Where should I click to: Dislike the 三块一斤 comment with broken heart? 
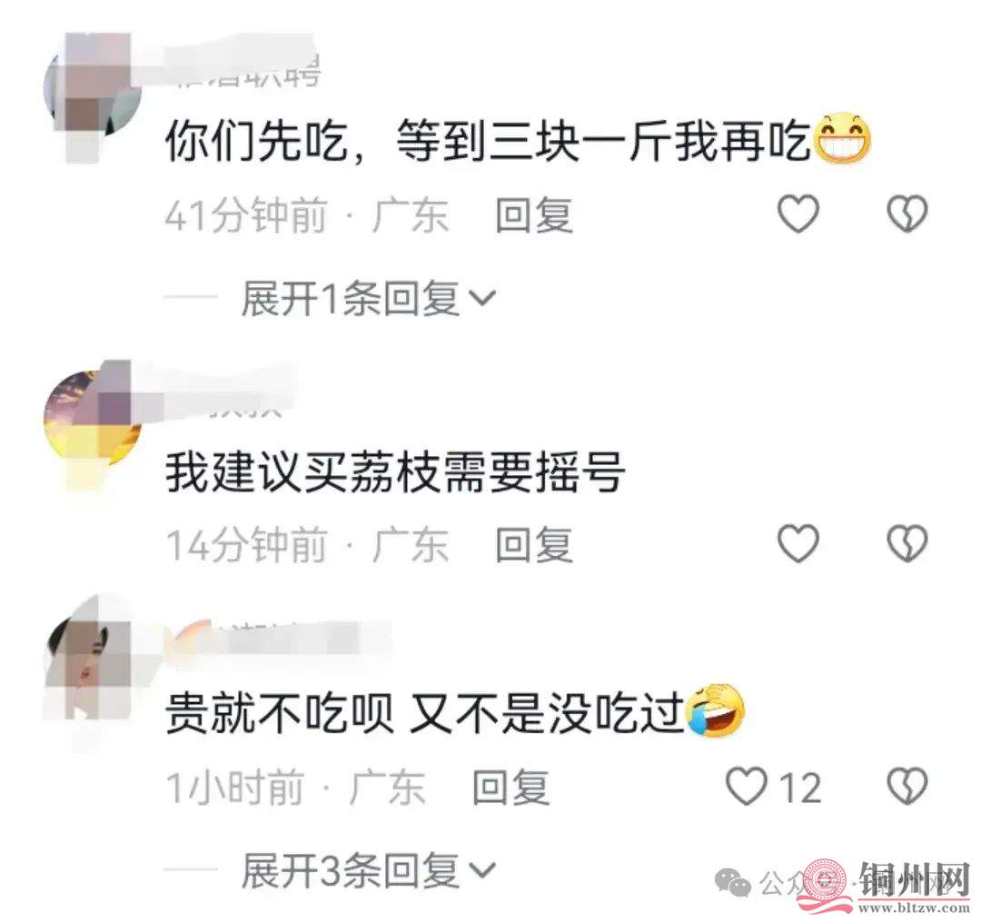(907, 214)
